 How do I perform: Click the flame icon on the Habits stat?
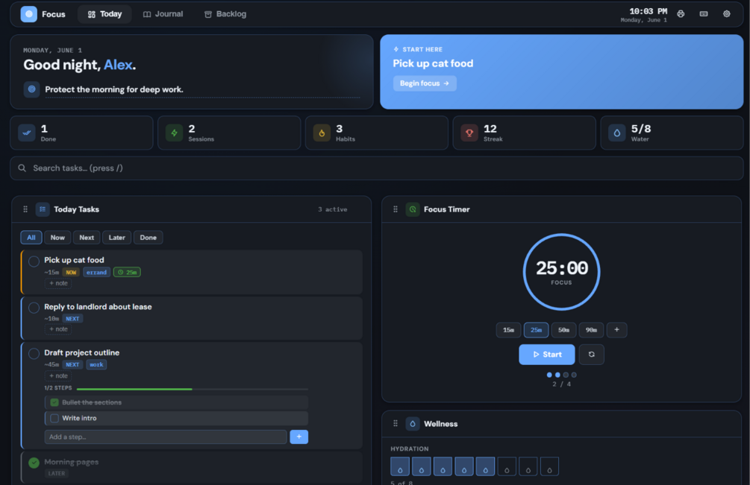click(x=322, y=133)
